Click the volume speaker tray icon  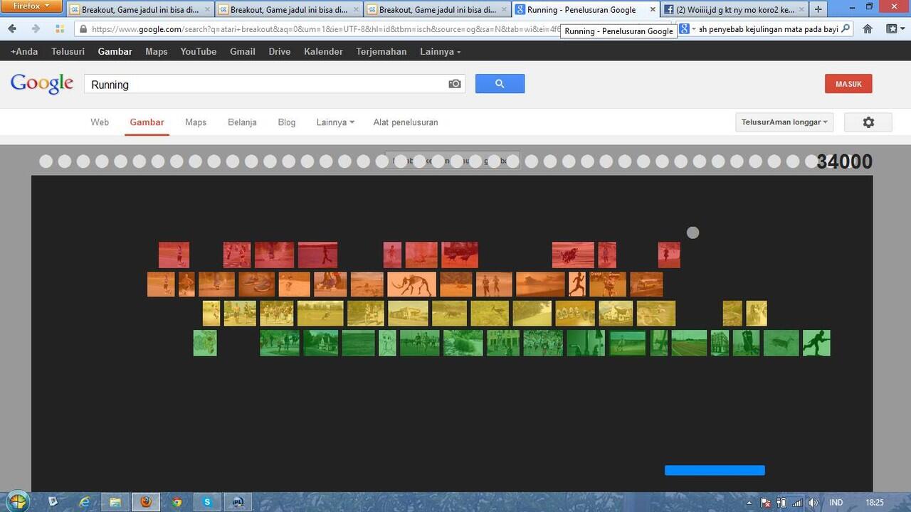click(x=813, y=503)
